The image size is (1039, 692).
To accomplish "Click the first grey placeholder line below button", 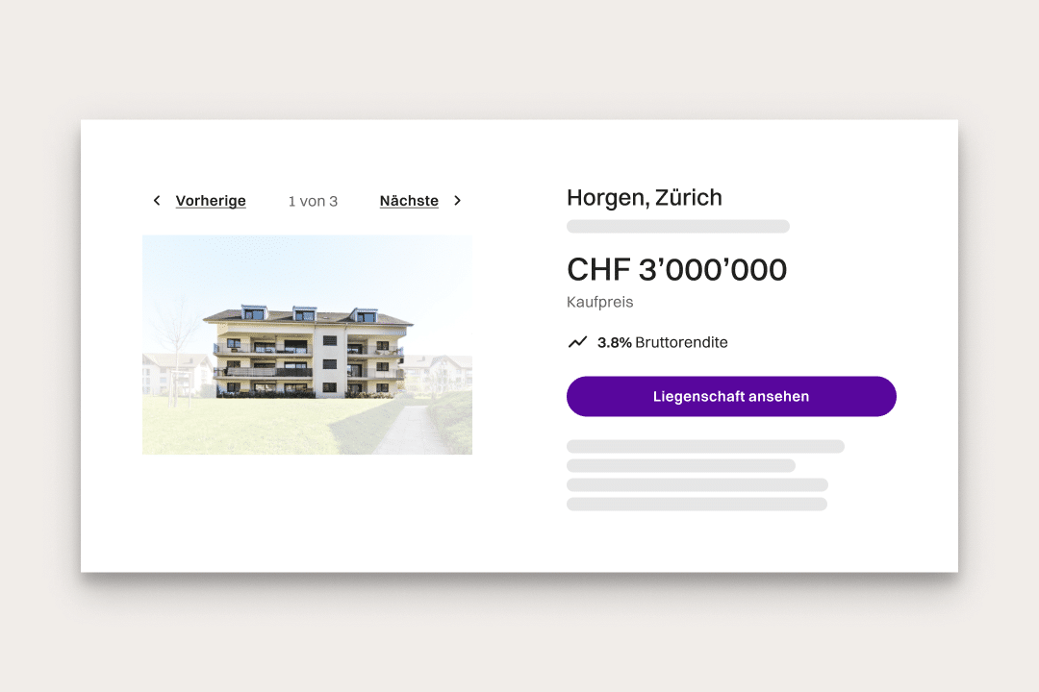I will pos(705,446).
